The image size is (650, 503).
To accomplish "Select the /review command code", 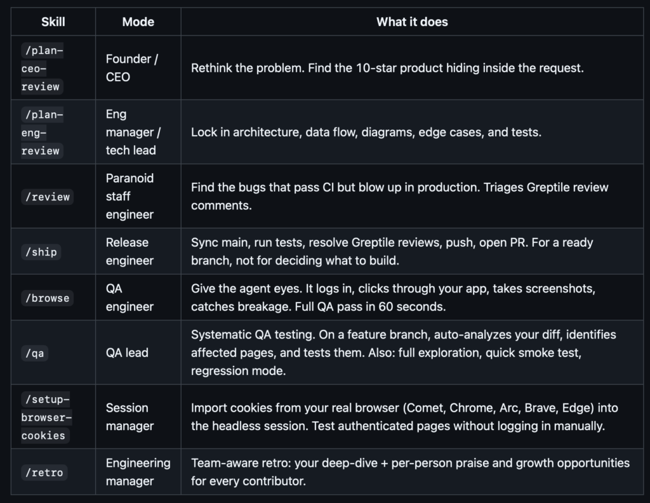I will pos(46,197).
